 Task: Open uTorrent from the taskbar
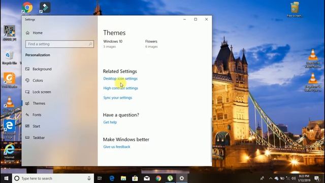(x=170, y=178)
